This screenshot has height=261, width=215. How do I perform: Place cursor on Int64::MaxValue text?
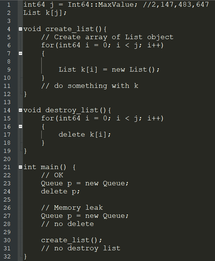coord(103,4)
